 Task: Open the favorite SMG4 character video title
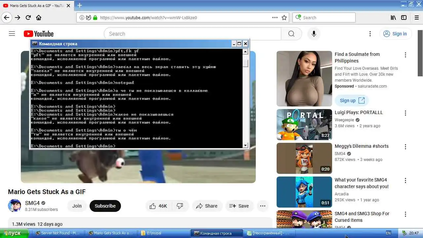tap(362, 183)
